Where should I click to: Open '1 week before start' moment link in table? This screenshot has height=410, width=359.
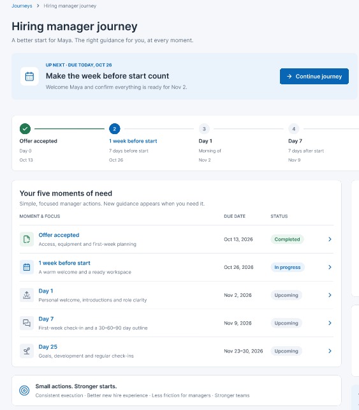coord(64,263)
